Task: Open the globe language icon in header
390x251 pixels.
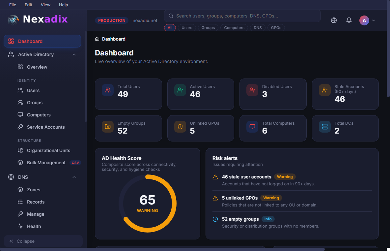Action: pyautogui.click(x=334, y=20)
